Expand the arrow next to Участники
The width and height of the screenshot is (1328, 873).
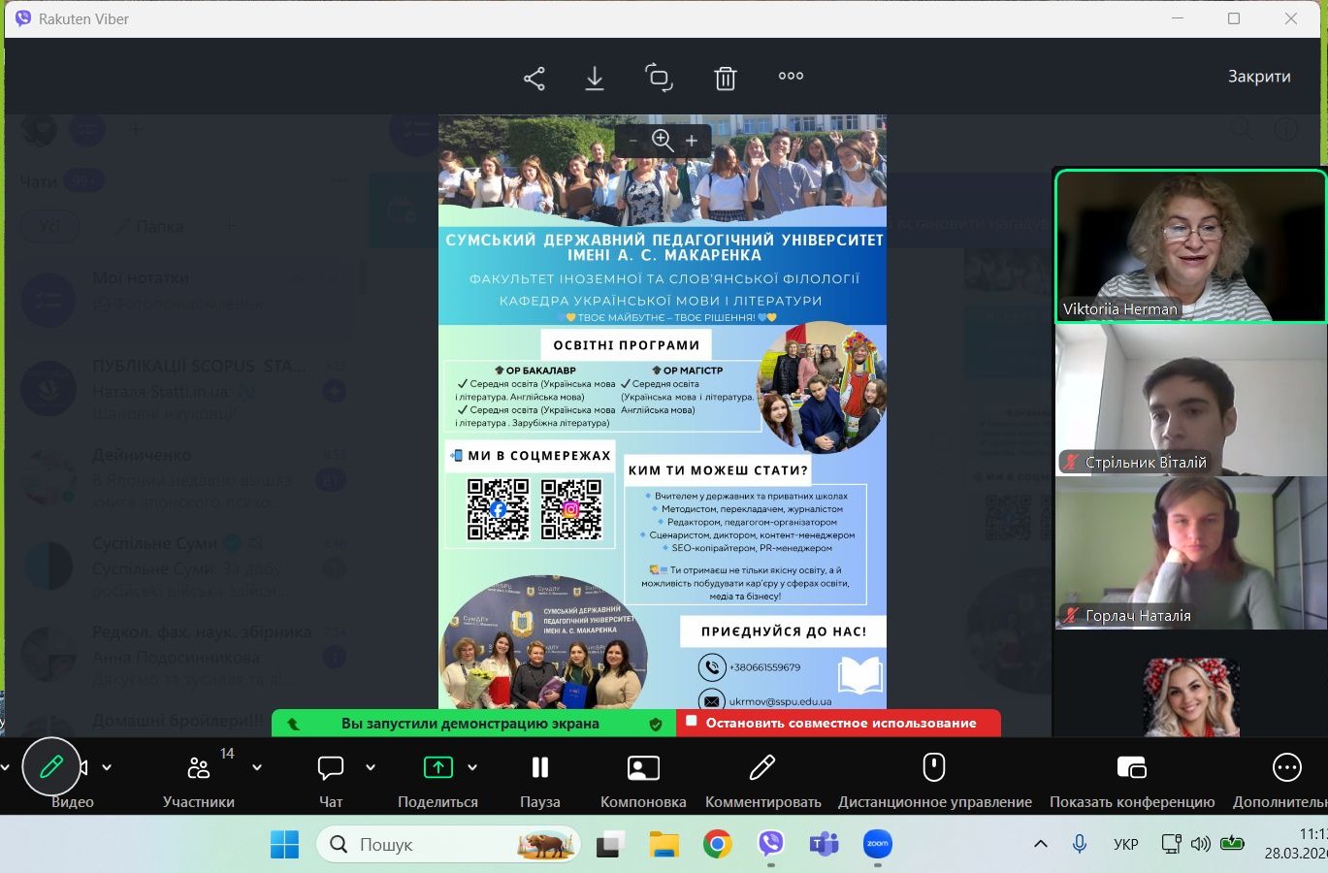point(257,767)
